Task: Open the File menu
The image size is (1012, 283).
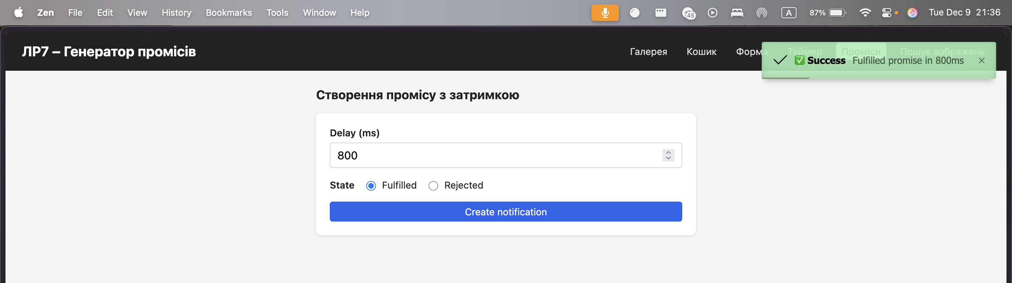Action: tap(75, 13)
